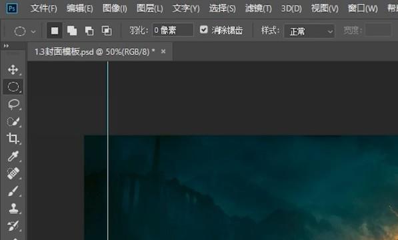Select the Move tool

click(13, 69)
